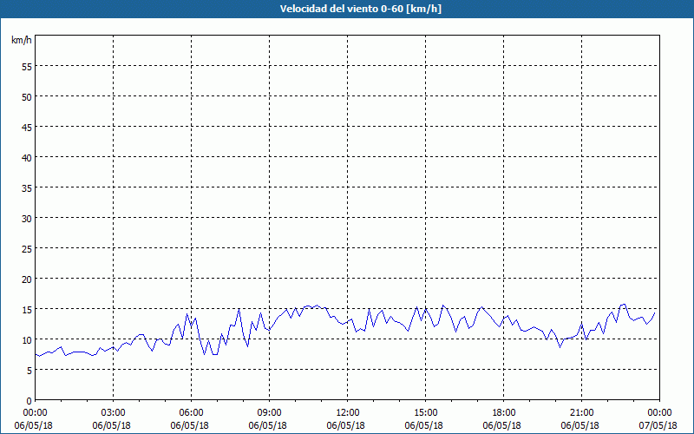Click the 07/05/18 date label
This screenshot has height=434, width=694.
pyautogui.click(x=658, y=425)
